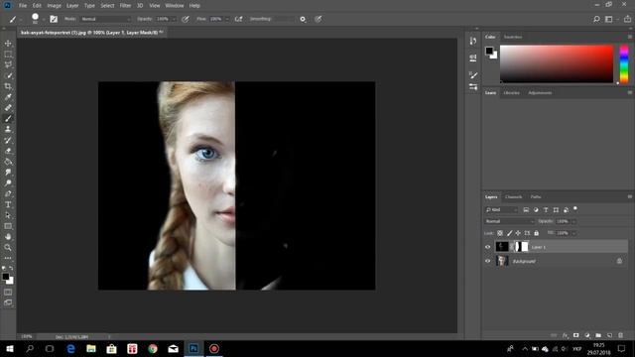Open the layer Opacity dropdown arrow

[573, 221]
